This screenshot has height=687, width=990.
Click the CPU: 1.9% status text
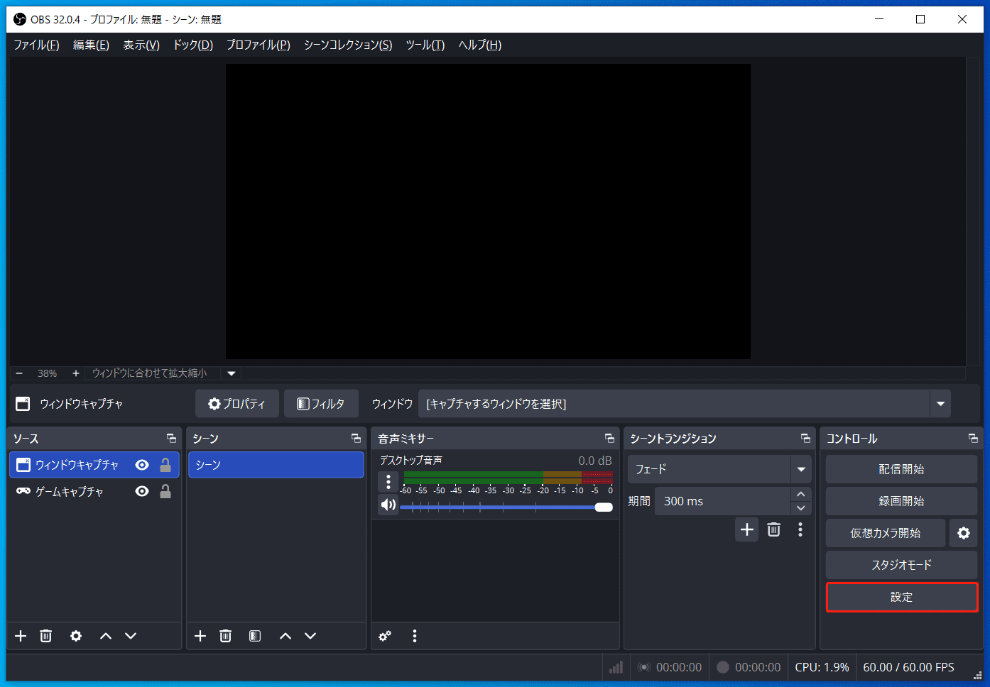point(822,667)
